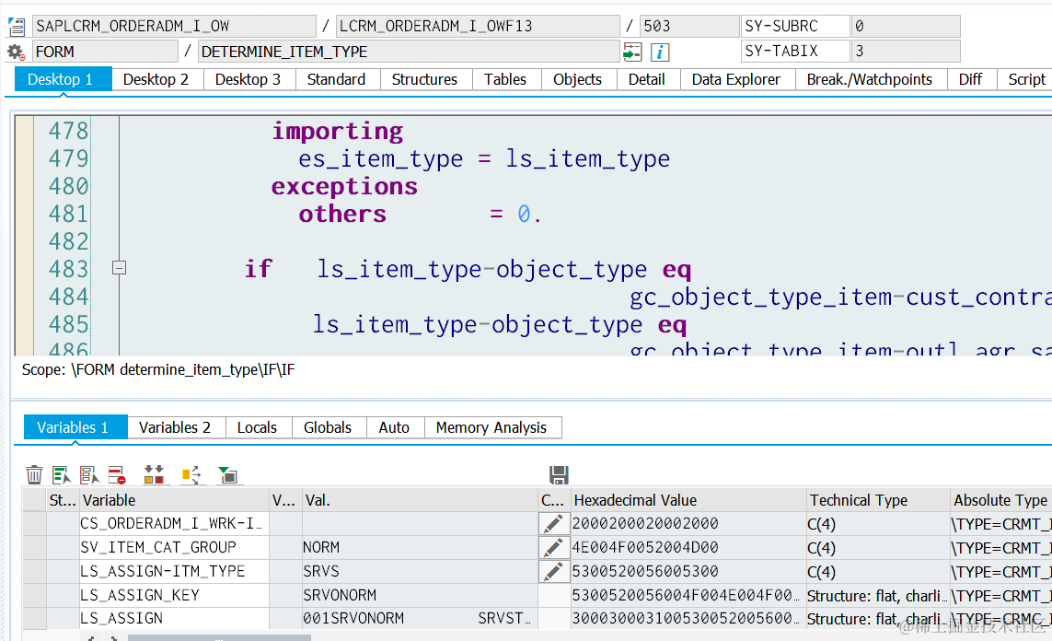The height and width of the screenshot is (641, 1052).
Task: Click the NORM value cell
Action: (x=420, y=548)
